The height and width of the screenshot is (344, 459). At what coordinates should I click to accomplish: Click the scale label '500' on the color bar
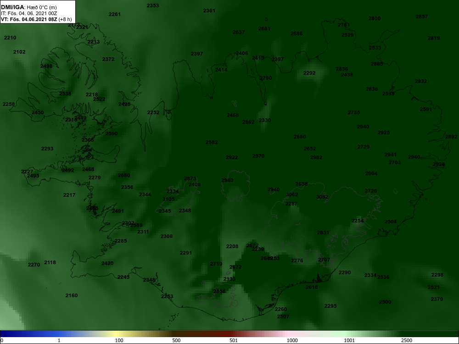click(176, 340)
